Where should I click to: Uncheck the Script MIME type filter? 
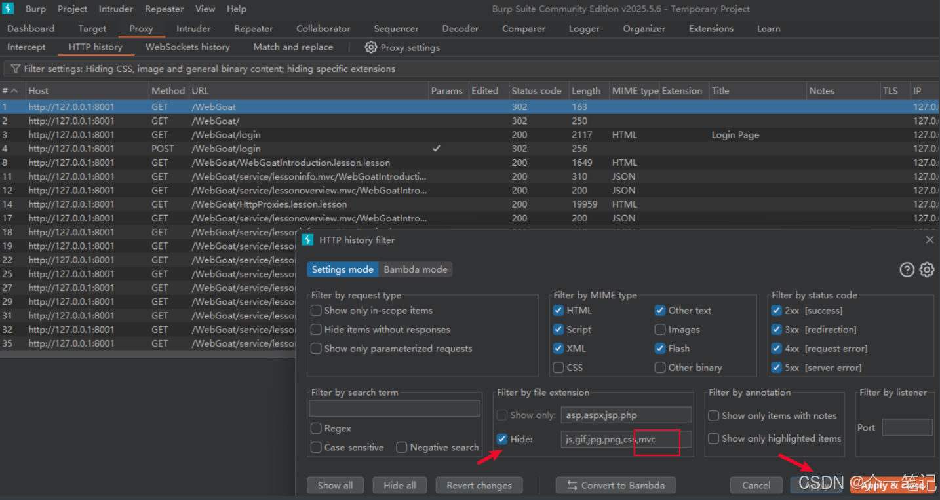click(x=558, y=330)
